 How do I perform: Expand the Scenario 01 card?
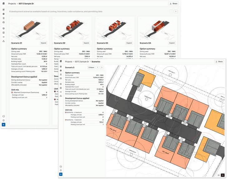pyautogui.click(x=44, y=43)
